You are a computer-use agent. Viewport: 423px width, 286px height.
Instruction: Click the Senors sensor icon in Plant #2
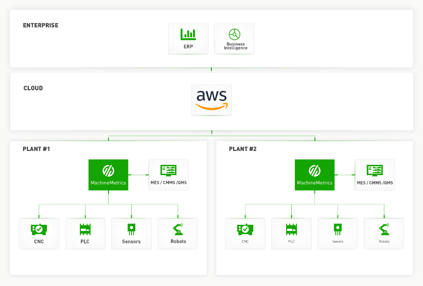pos(338,229)
